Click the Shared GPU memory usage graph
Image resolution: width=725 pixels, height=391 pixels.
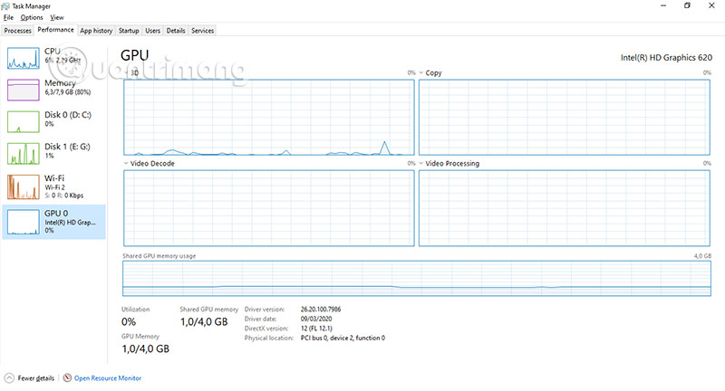[417, 279]
